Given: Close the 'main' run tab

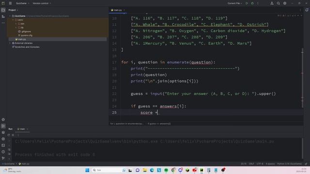Looking at the screenshot, I should [28, 129].
